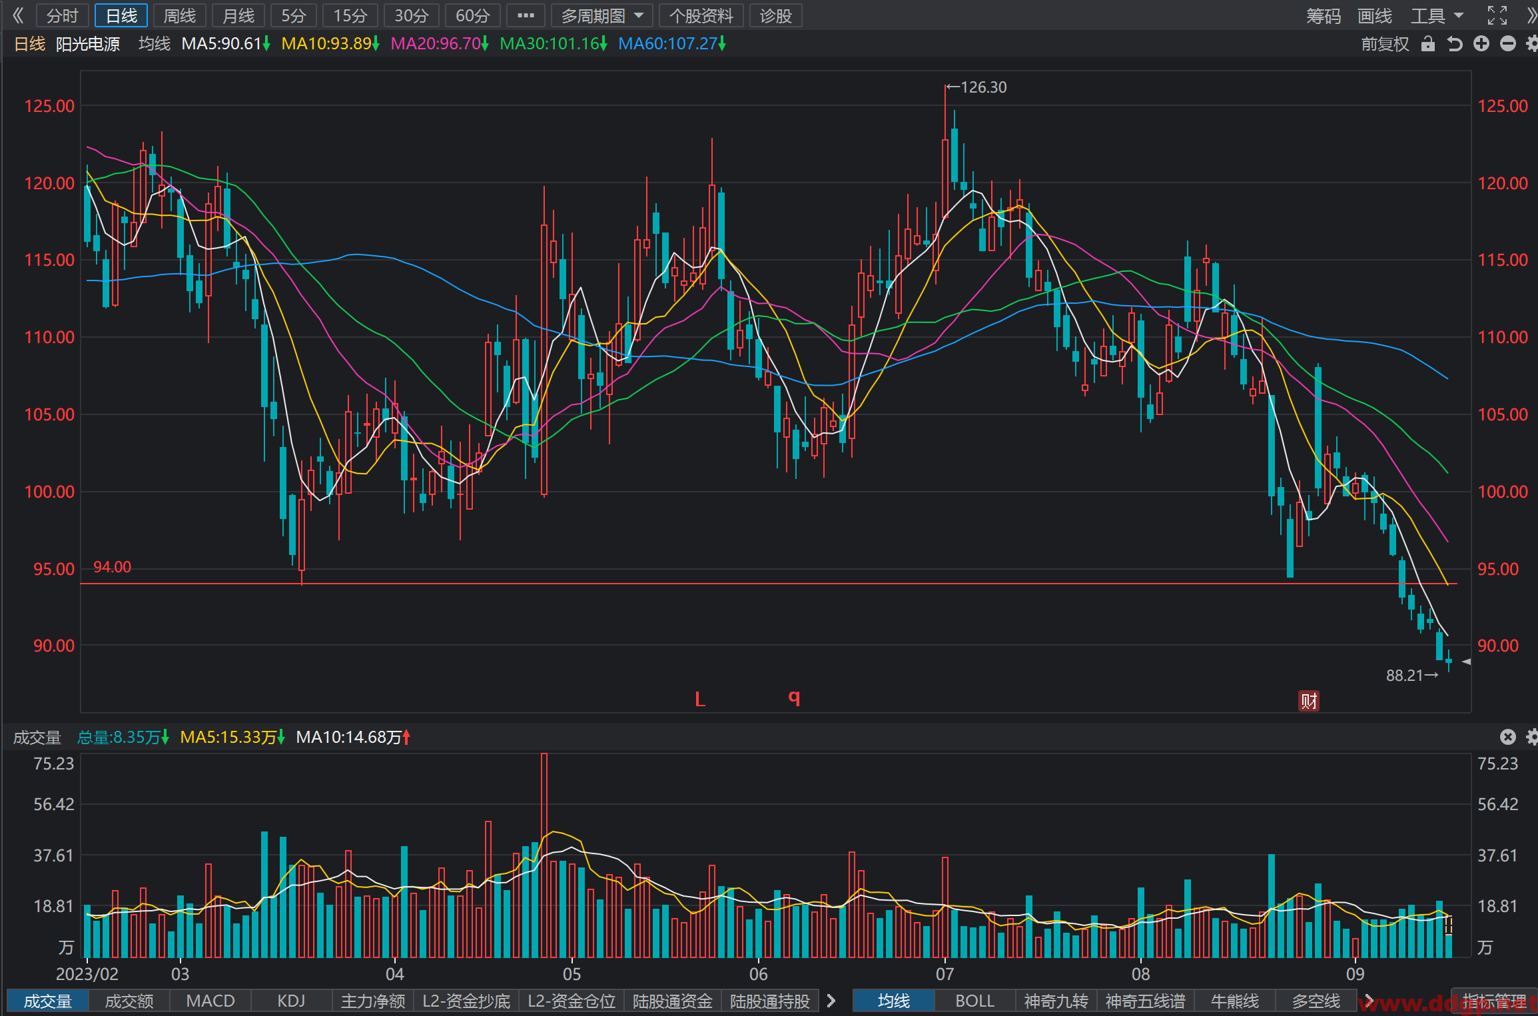Select the L2-资金仓位 tab
The height and width of the screenshot is (1016, 1538).
tap(572, 1001)
